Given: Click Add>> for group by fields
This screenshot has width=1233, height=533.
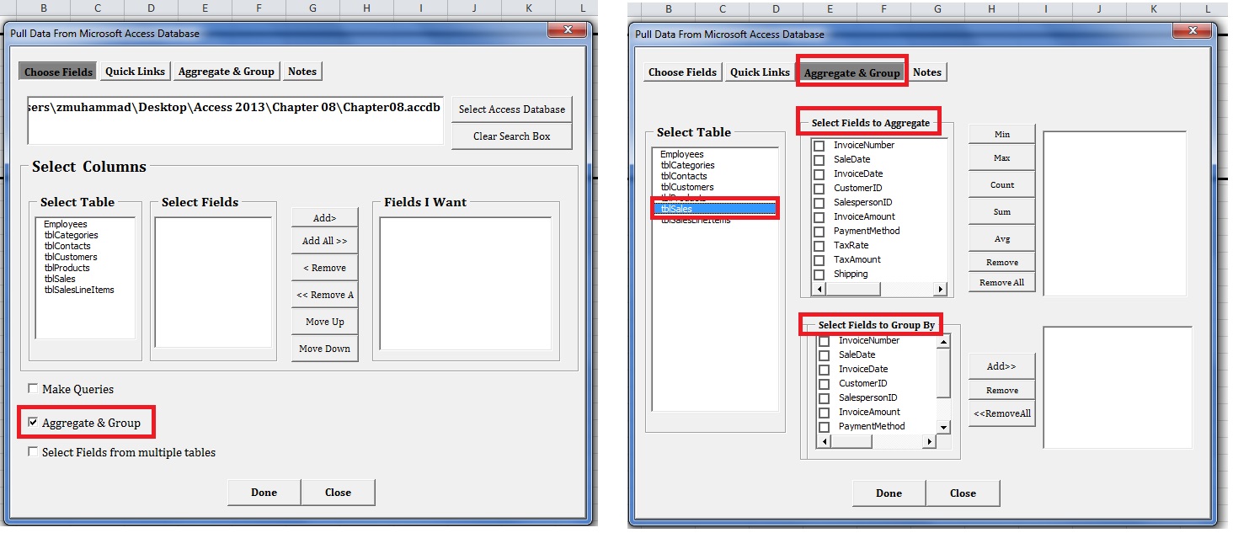Looking at the screenshot, I should point(1002,366).
